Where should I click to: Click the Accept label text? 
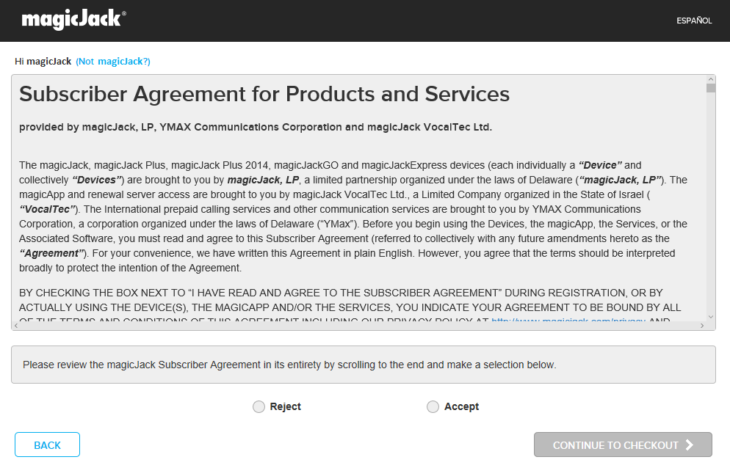coord(461,406)
